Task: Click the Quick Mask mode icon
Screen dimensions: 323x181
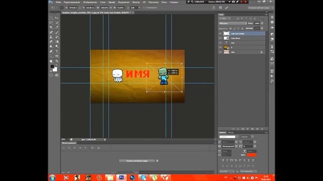Action: [x=51, y=75]
